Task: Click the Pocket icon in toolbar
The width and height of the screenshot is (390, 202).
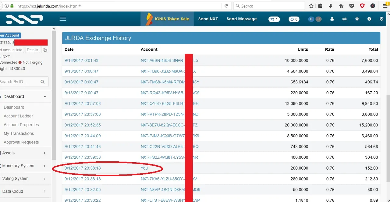Action: click(x=352, y=6)
